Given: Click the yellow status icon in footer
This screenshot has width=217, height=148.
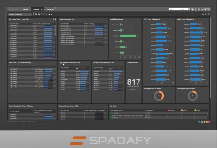Looking at the screenshot, I should [x=204, y=122].
